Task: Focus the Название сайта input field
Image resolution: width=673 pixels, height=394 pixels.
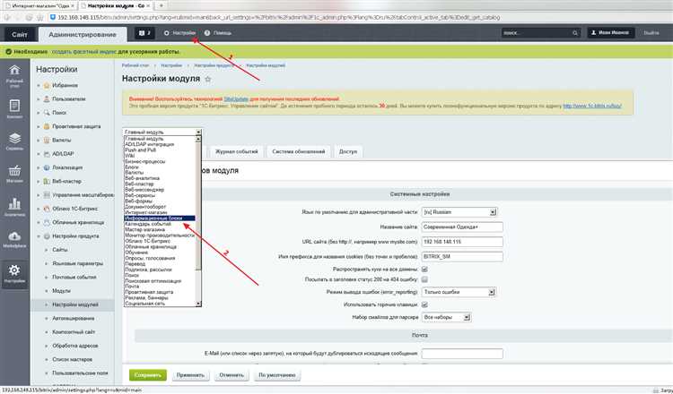Action: pos(462,227)
